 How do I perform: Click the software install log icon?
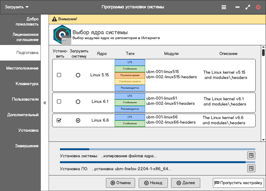pos(251,168)
